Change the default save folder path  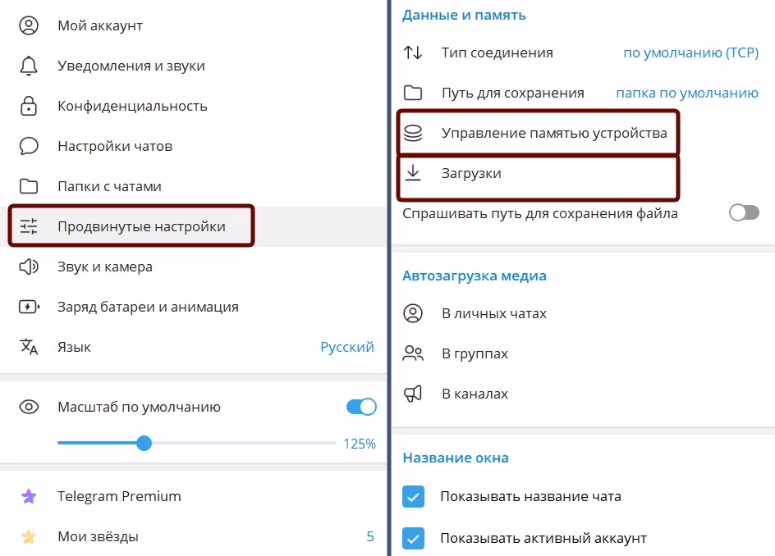[x=686, y=93]
